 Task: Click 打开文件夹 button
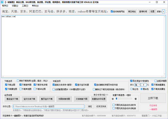click(x=101, y=106)
